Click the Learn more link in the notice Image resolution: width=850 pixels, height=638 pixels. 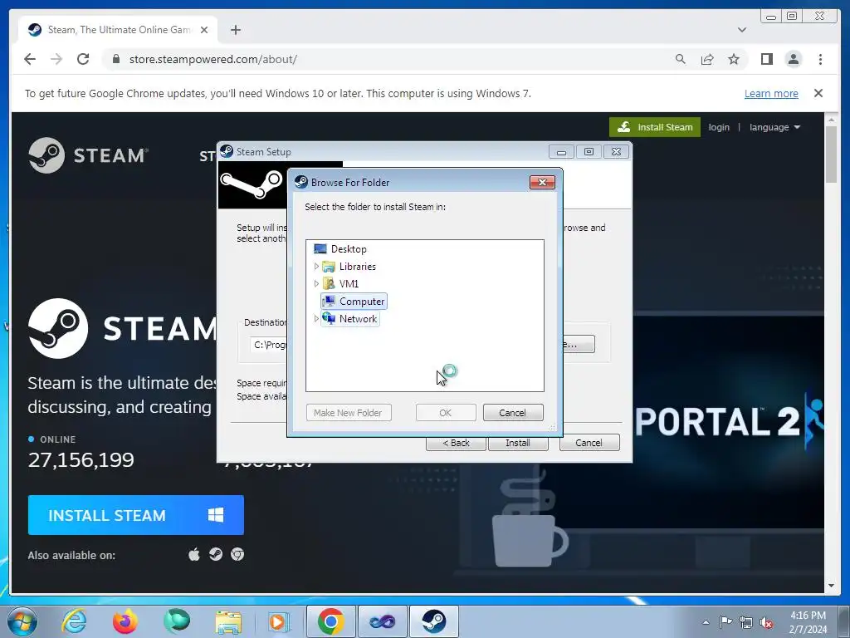771,93
